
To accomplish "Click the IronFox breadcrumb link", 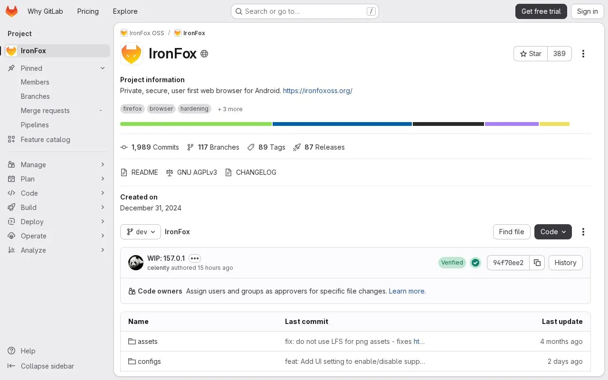I will click(x=190, y=33).
